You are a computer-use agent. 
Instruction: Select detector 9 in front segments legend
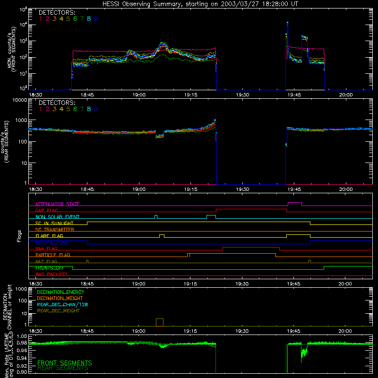coord(96,19)
